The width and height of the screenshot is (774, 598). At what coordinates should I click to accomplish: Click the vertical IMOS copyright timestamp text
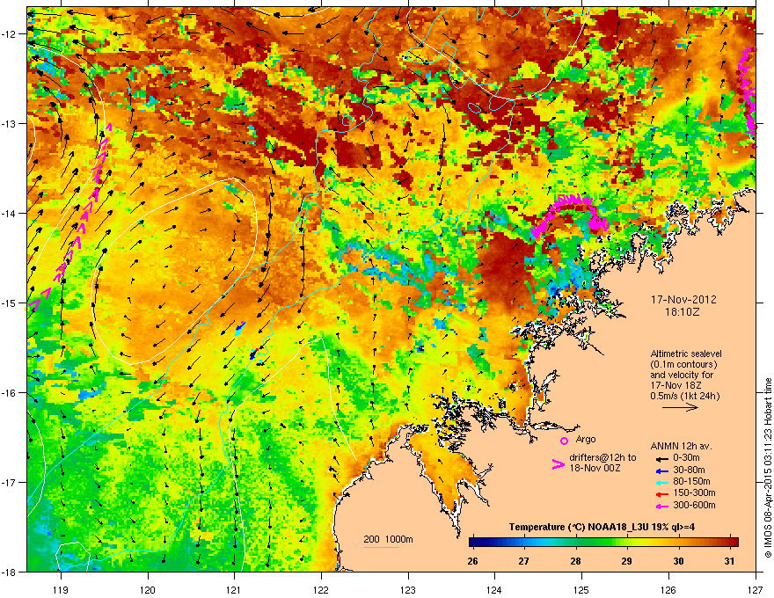coord(768,468)
